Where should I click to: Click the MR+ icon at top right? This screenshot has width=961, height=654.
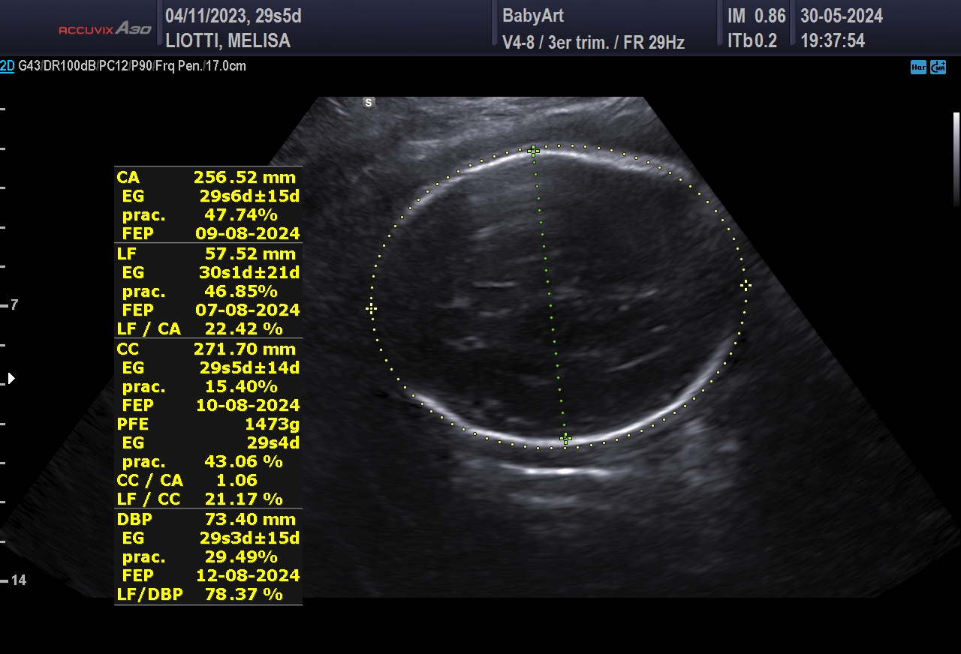click(938, 67)
